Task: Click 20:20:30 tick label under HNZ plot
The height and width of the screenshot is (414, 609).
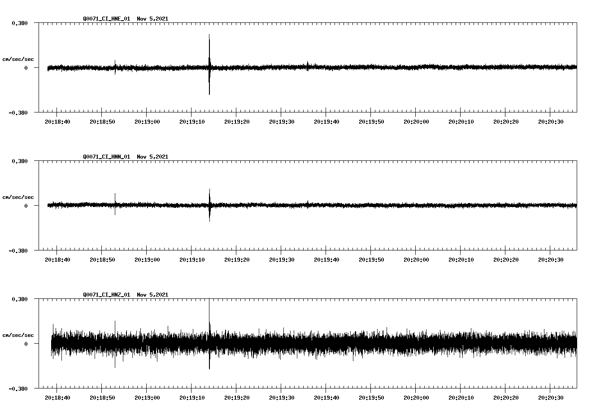Action: [x=551, y=397]
